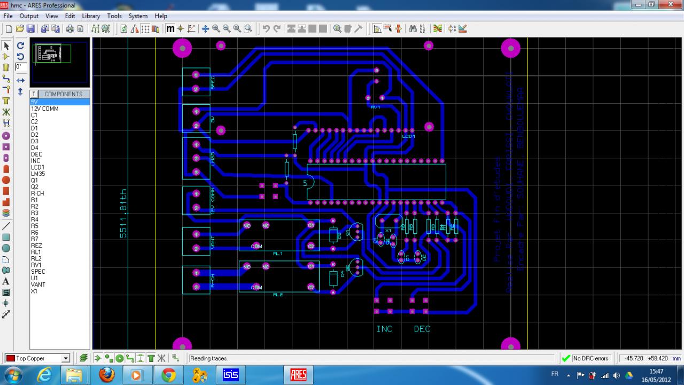This screenshot has width=684, height=385.
Task: Open a layout file via folder icon
Action: 20,28
